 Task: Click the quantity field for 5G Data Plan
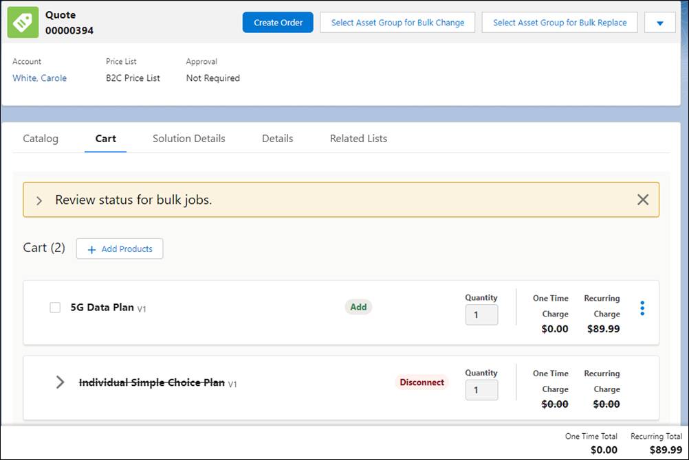(x=481, y=315)
